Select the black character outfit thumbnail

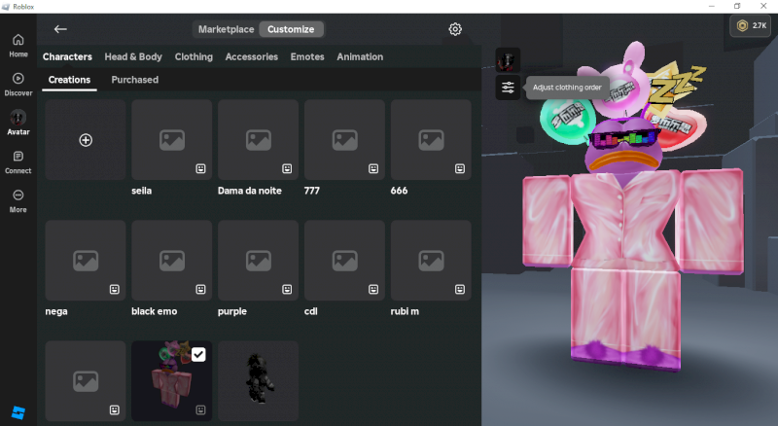(x=258, y=380)
